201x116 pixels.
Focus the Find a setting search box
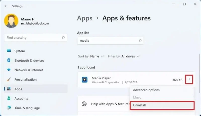36,37
